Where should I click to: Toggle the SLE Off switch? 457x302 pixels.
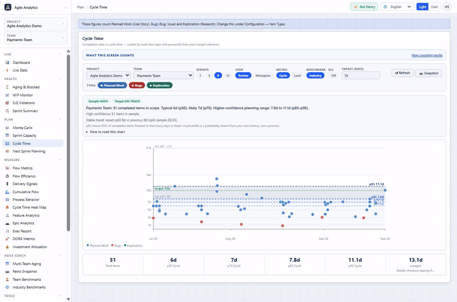(333, 75)
